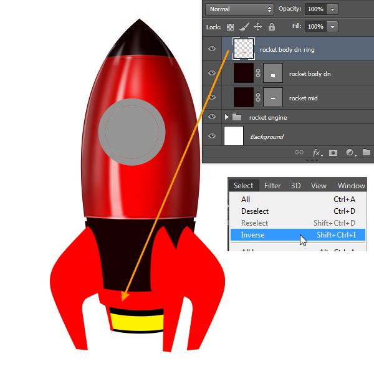The image size is (374, 374).
Task: Hide the rocket body dn ring layer
Action: point(212,49)
